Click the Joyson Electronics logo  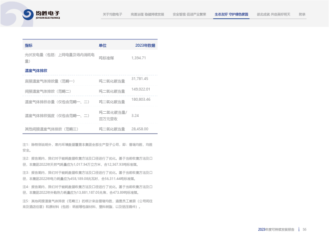tap(41, 15)
